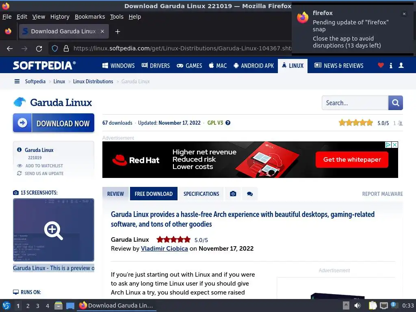
Task: Select virtual desktop 1 in pager
Action: click(x=18, y=306)
